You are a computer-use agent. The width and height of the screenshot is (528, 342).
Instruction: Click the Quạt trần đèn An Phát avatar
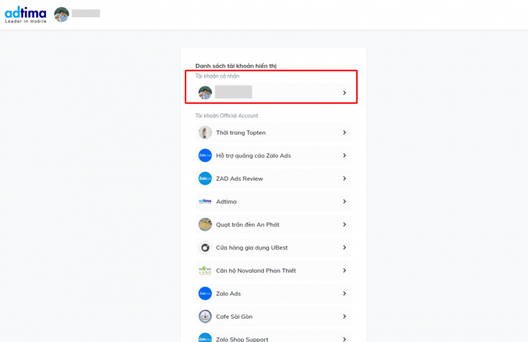coord(205,225)
